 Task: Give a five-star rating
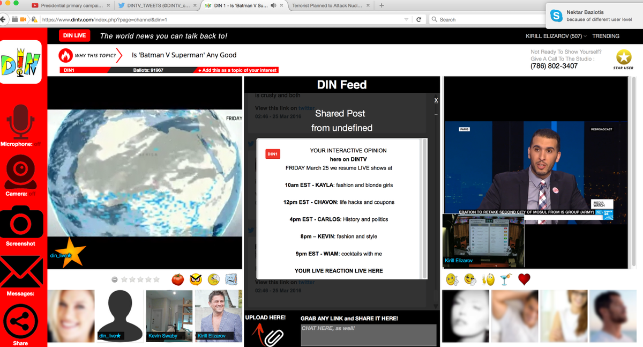(156, 279)
